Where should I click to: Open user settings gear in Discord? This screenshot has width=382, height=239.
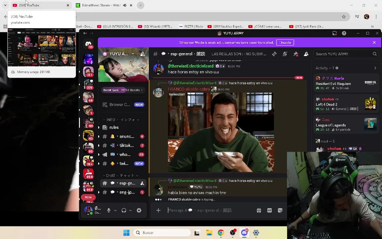point(139,210)
